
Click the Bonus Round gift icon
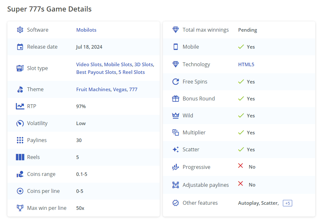click(175, 99)
